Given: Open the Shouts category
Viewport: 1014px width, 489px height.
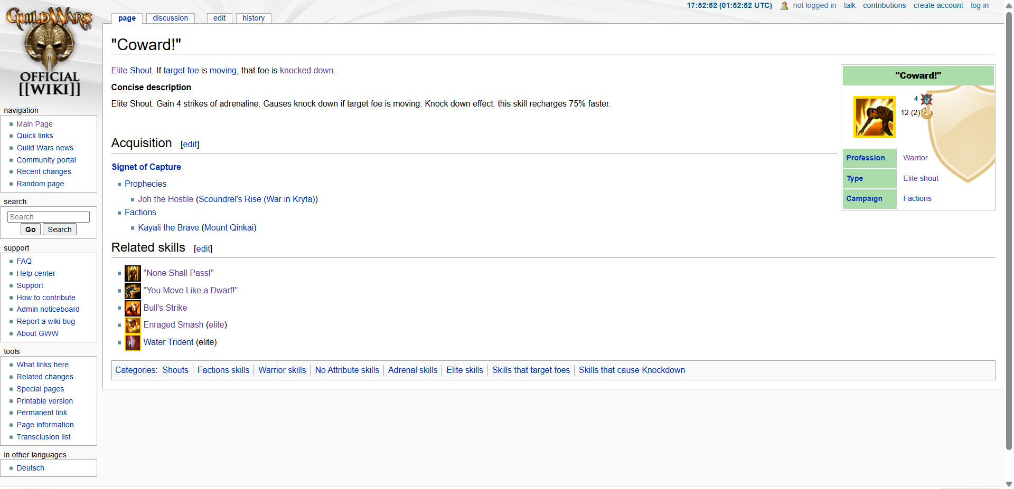Looking at the screenshot, I should point(175,370).
